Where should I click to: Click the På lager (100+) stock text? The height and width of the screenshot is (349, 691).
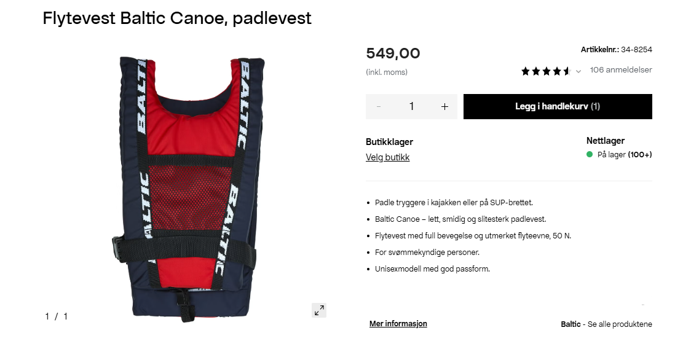pos(625,155)
